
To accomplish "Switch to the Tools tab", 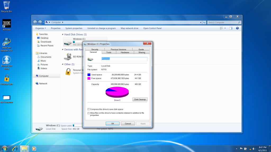I will pyautogui.click(x=109, y=53).
